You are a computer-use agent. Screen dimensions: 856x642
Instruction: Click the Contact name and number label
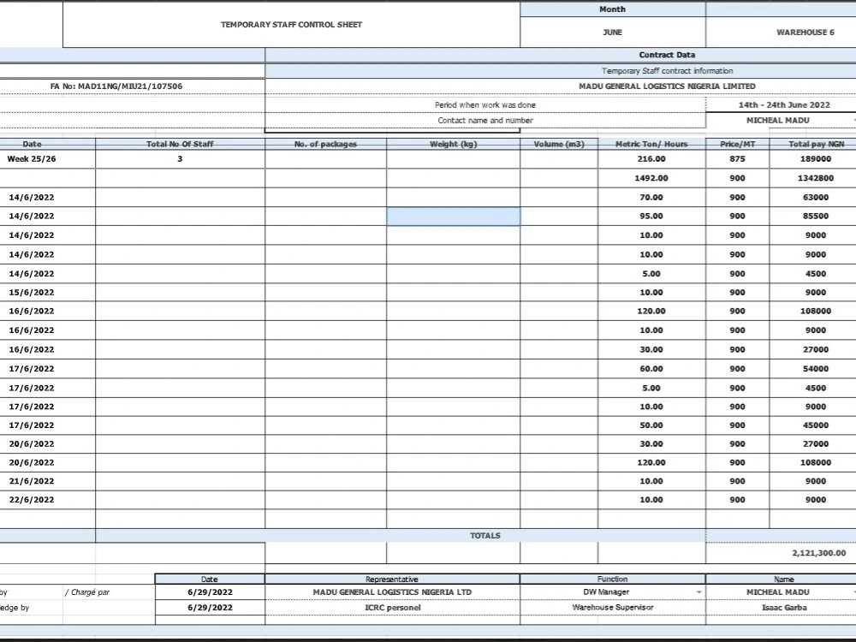(485, 121)
